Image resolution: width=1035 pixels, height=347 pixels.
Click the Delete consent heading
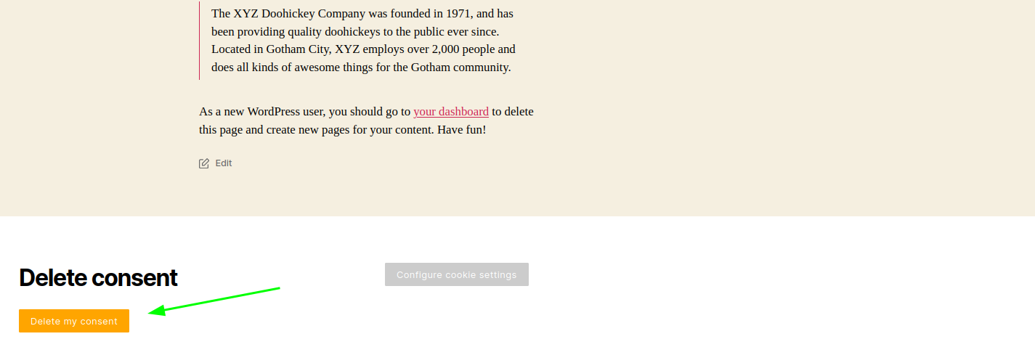98,278
